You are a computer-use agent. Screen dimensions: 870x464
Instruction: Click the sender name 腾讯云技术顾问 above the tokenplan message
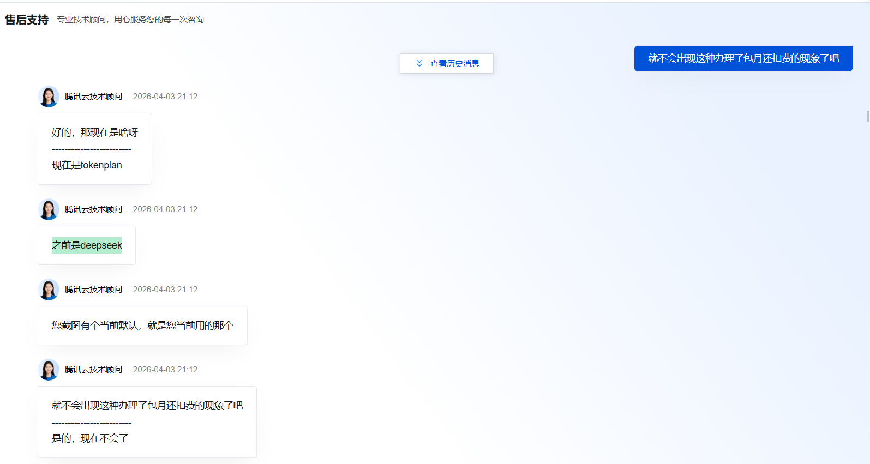coord(93,97)
